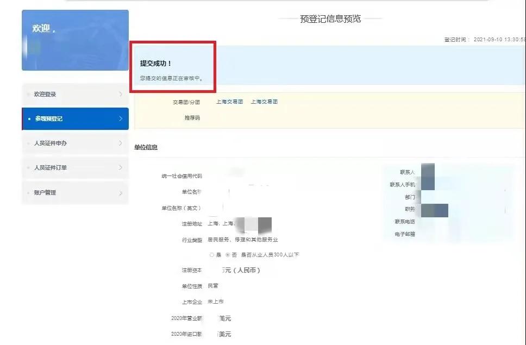Select the 参观预登记 sidebar menu item
Viewport: 526px width, 345px height.
pyautogui.click(x=49, y=119)
